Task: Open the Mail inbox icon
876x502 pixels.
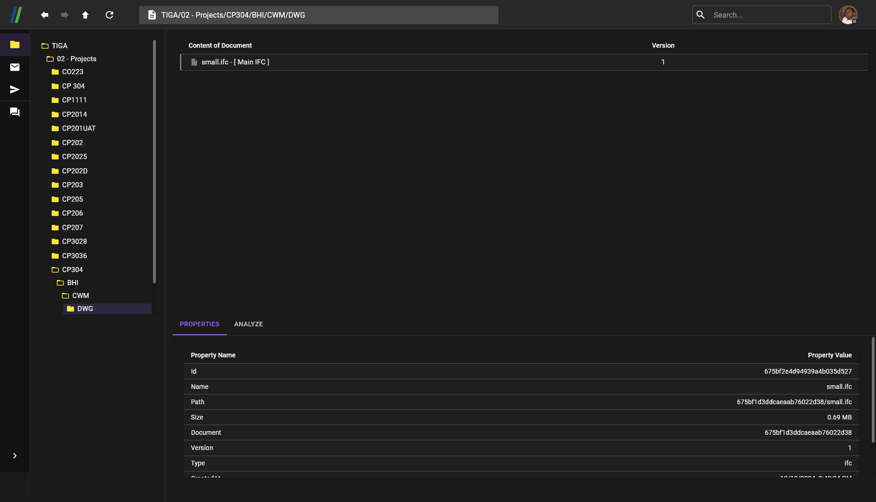Action: coord(15,67)
